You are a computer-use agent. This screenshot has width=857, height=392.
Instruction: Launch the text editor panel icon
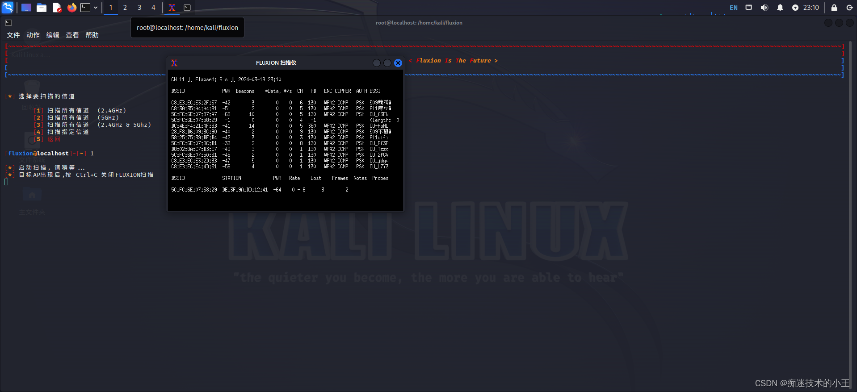(57, 8)
